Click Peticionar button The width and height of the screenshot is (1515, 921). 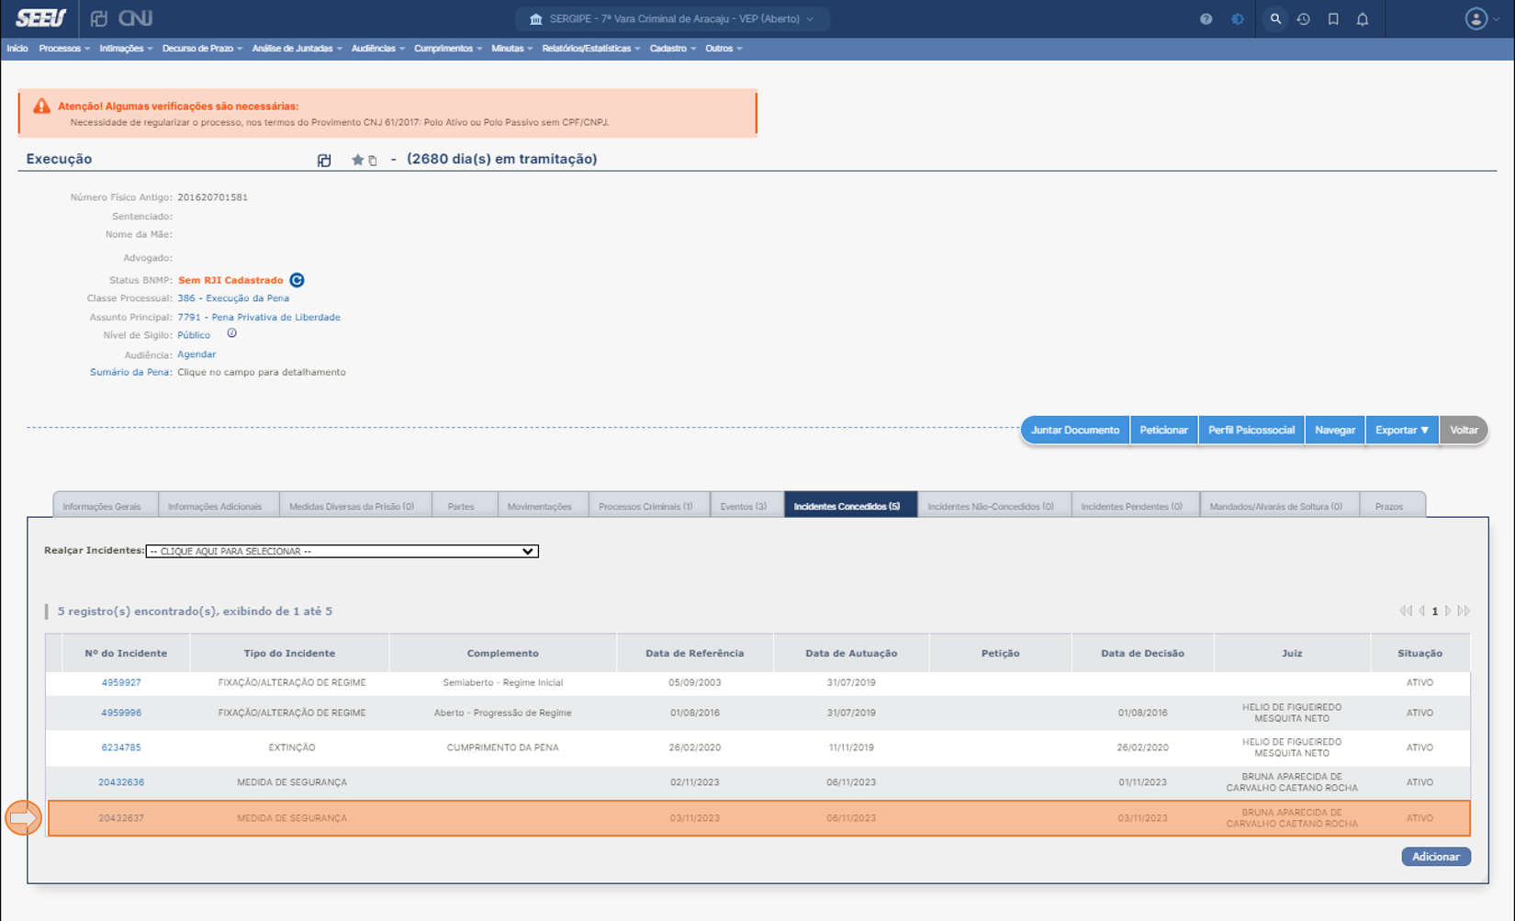(1164, 430)
